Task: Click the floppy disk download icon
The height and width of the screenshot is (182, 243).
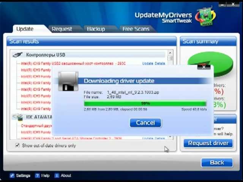Action: pos(68,81)
